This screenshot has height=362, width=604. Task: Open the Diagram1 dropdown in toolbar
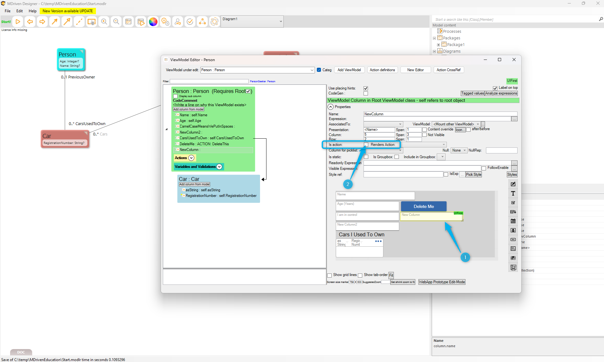tap(281, 21)
